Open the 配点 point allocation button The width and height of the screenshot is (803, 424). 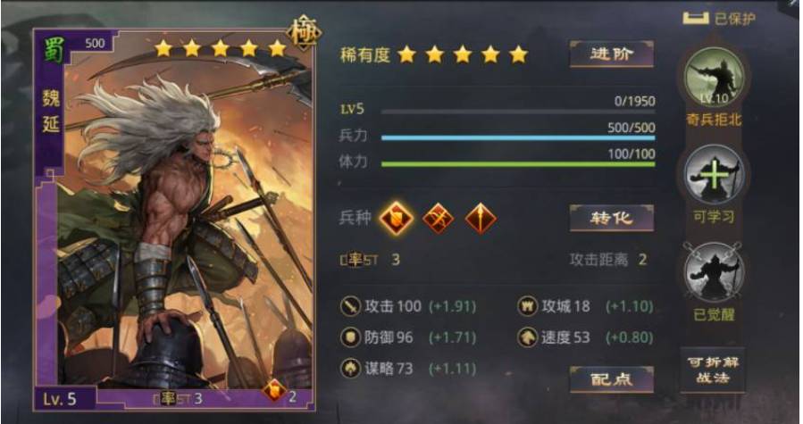point(612,379)
